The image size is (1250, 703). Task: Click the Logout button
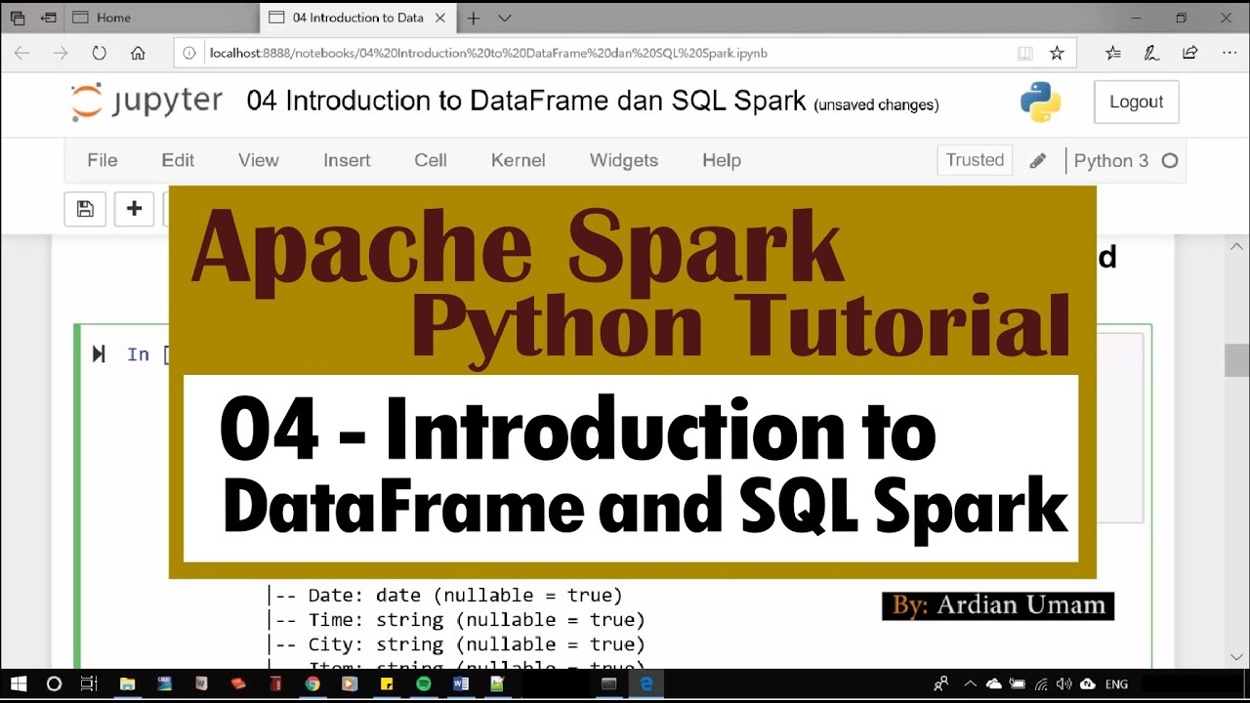tap(1136, 102)
